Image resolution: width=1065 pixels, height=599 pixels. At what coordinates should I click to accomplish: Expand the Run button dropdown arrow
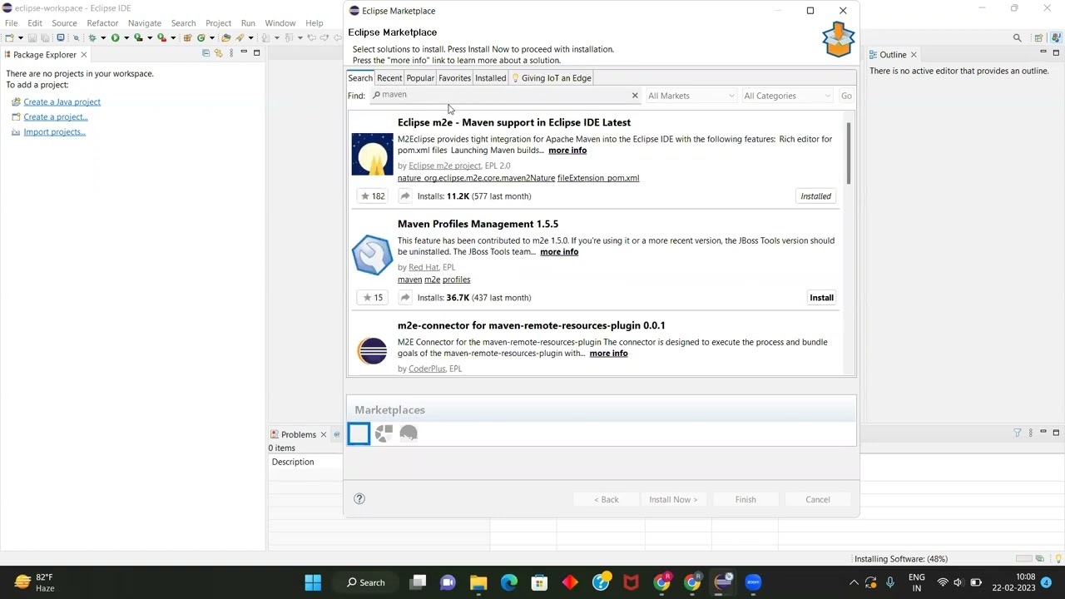pyautogui.click(x=126, y=37)
